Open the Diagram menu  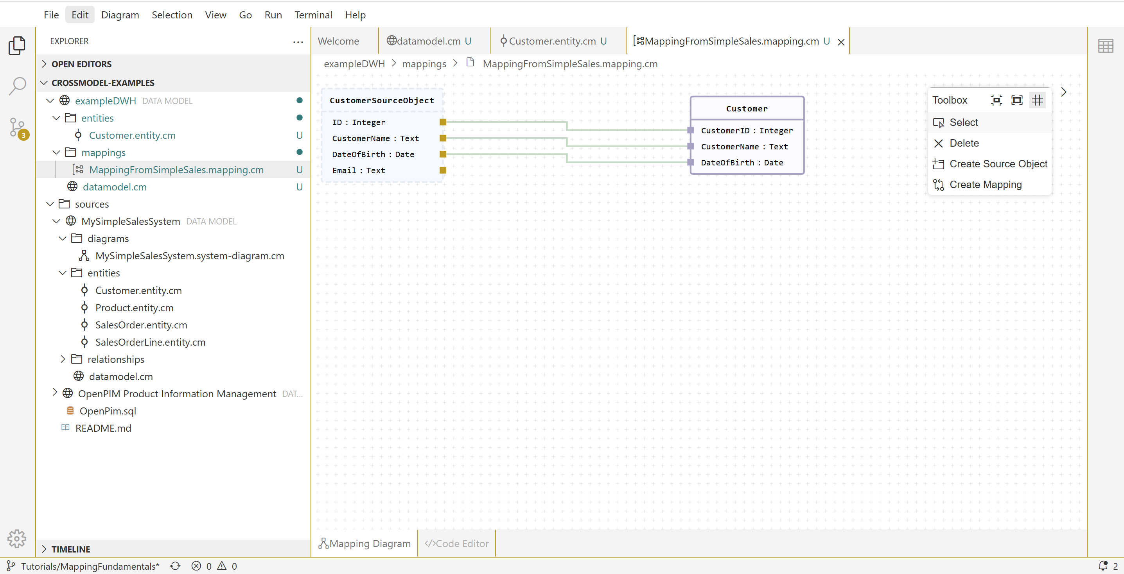[x=120, y=15]
